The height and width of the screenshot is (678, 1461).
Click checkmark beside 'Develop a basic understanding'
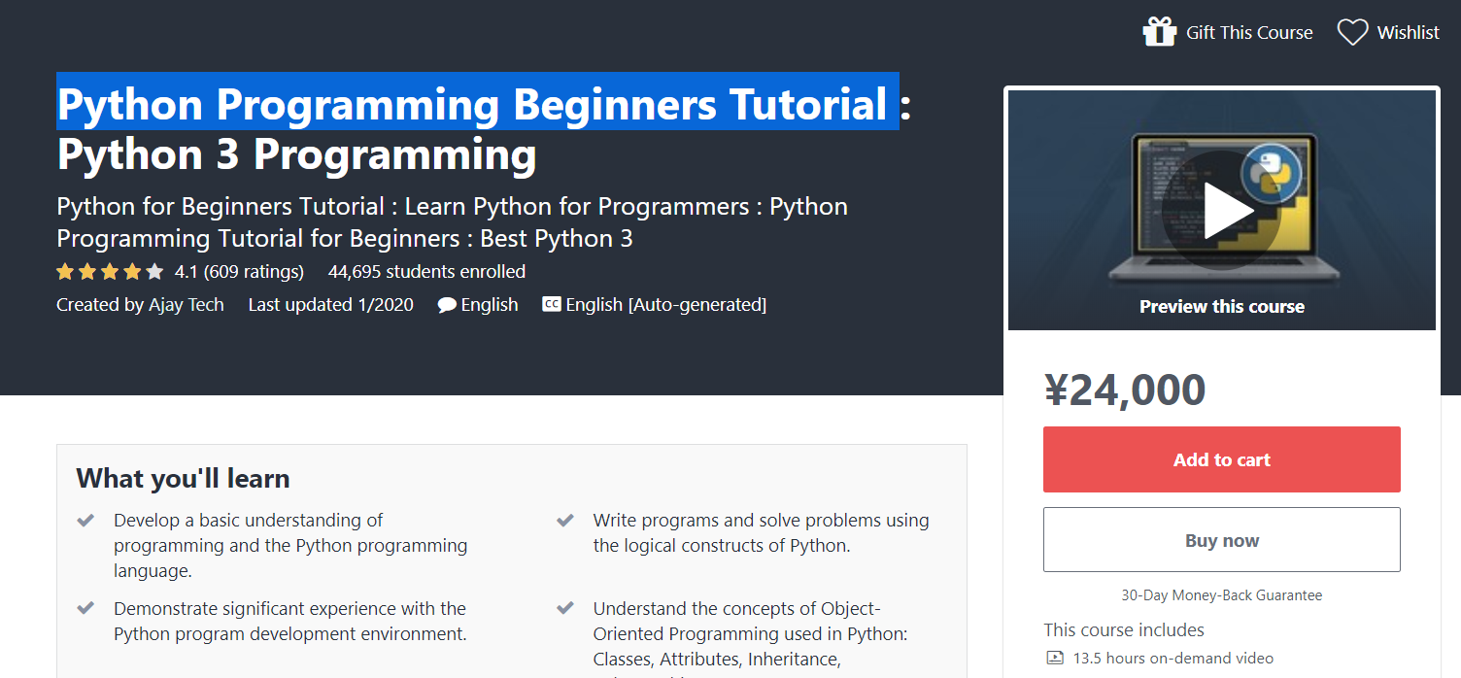click(85, 521)
